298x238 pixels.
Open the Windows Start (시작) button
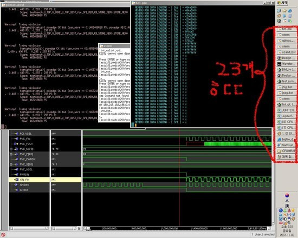point(282,3)
